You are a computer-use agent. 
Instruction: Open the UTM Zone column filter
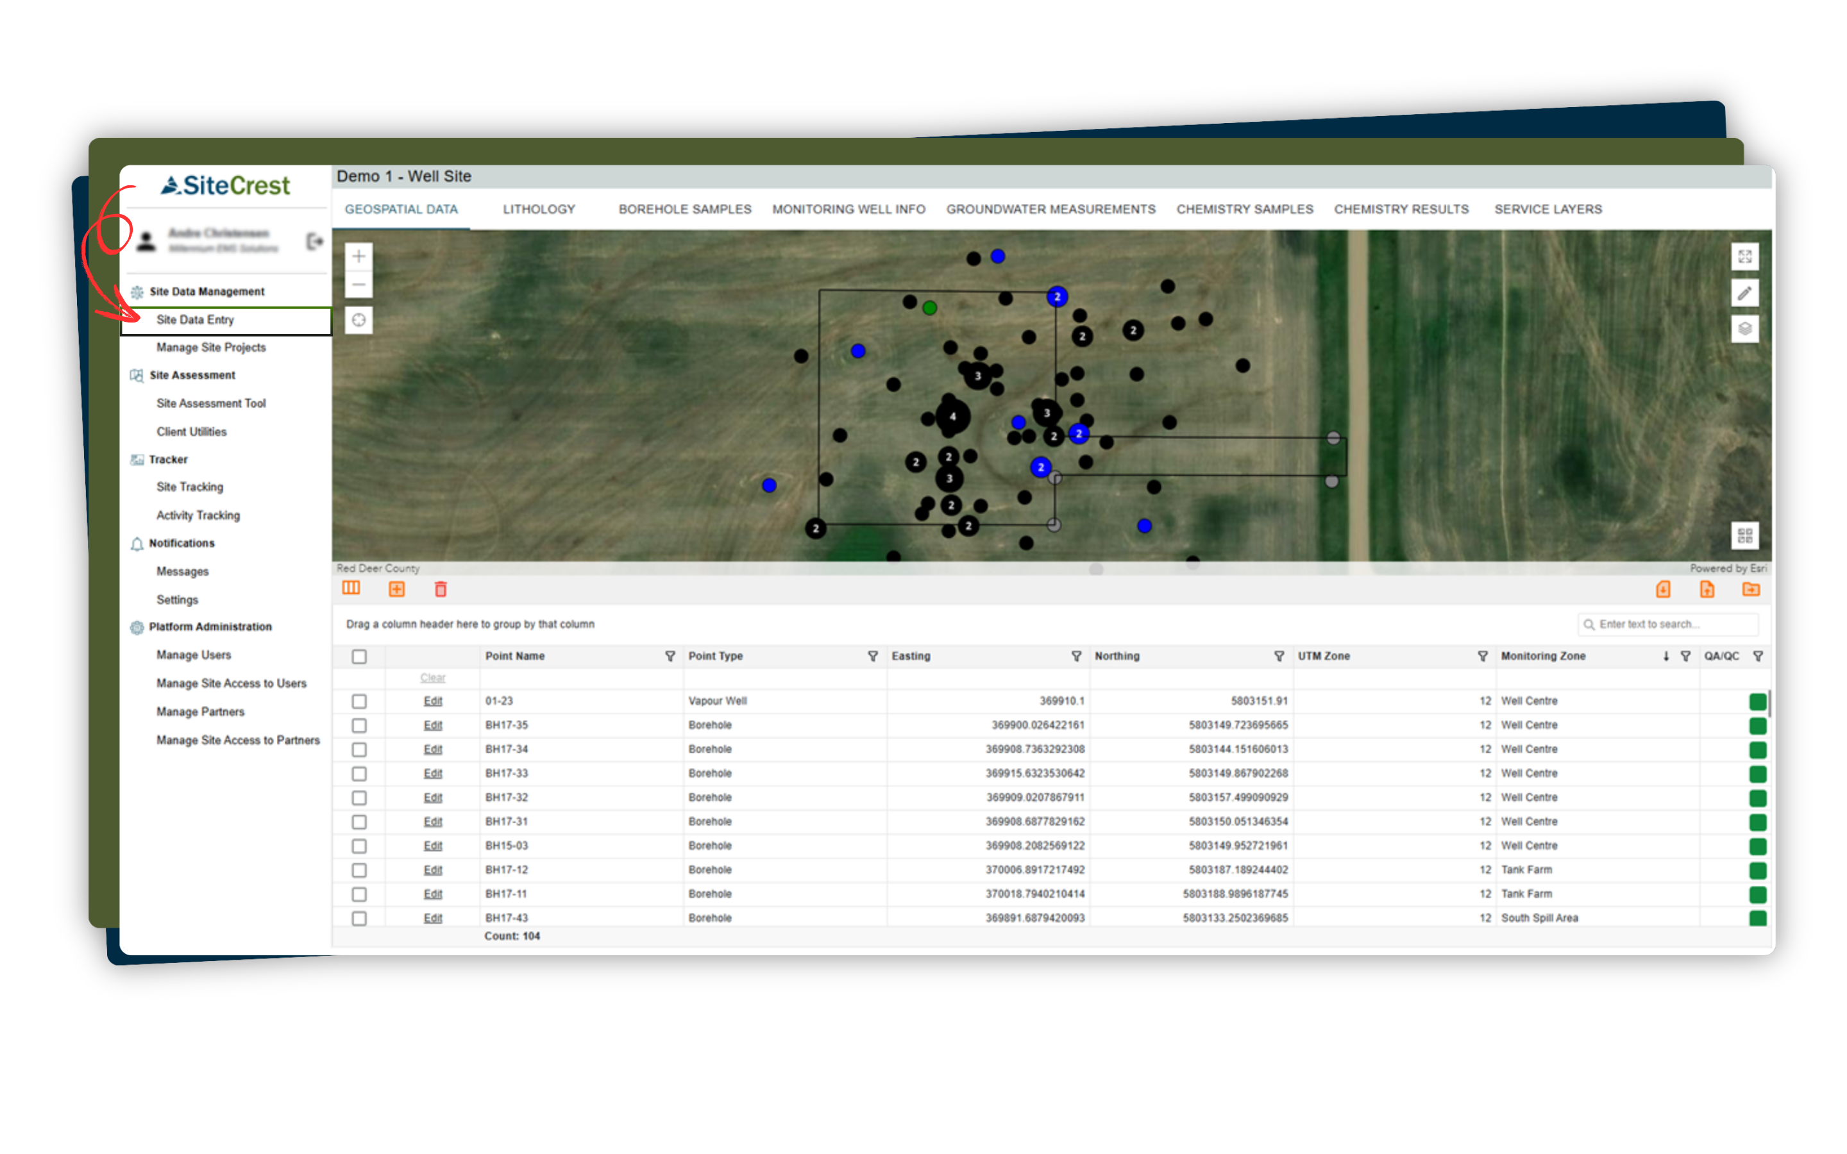[x=1482, y=656]
